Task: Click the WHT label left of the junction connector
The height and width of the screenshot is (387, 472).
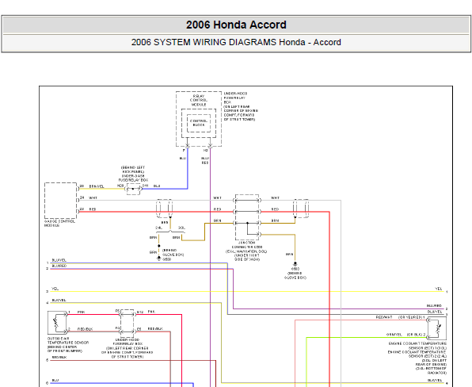Action: (x=217, y=198)
